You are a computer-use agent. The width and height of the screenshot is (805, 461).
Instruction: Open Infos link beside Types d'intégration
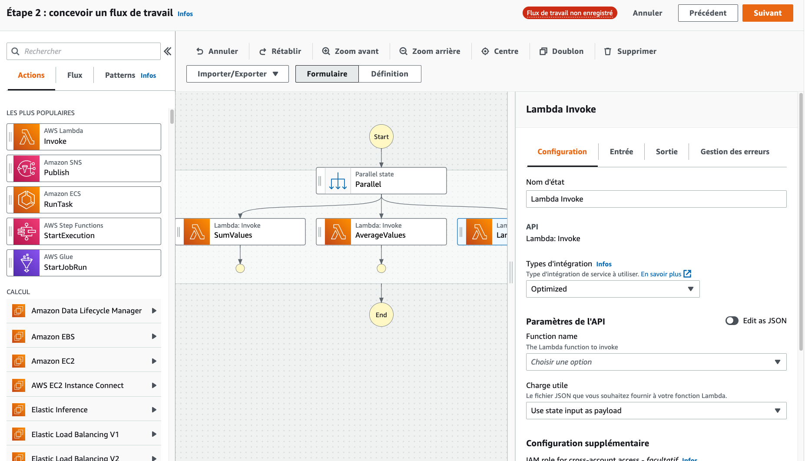(604, 264)
